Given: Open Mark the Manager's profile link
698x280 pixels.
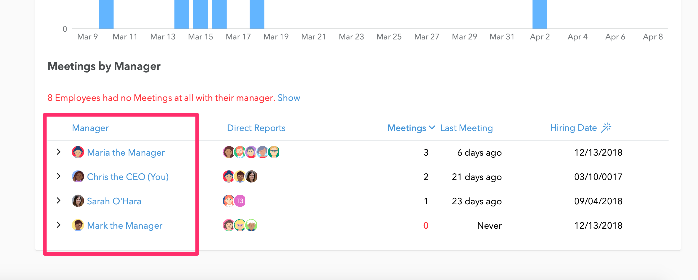Looking at the screenshot, I should tap(125, 225).
